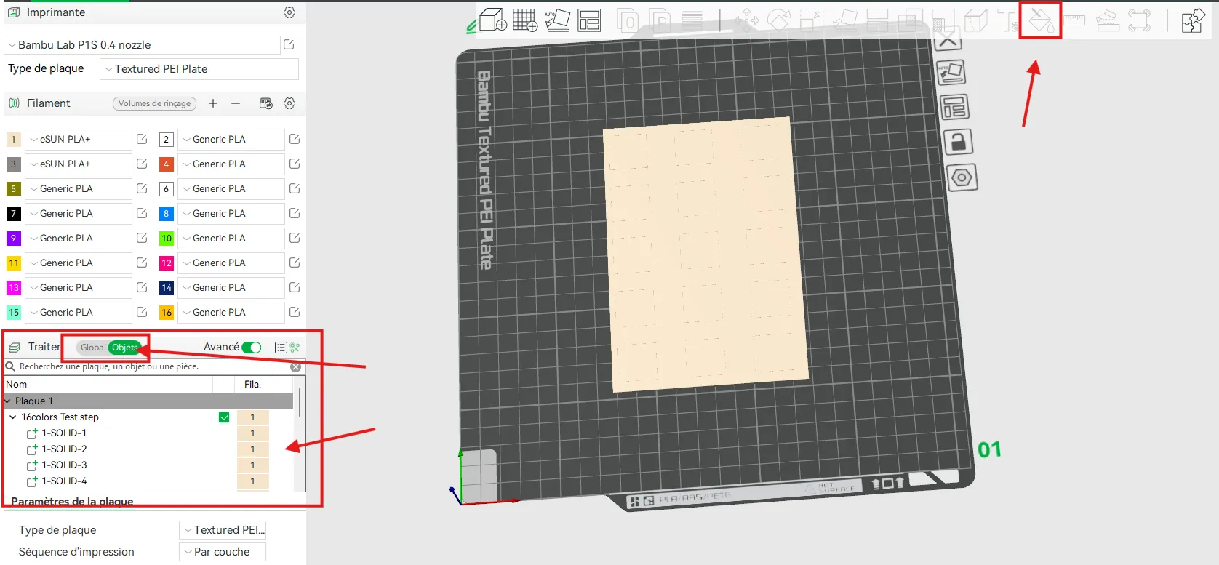The height and width of the screenshot is (565, 1219).
Task: Clear the object search field
Action: [296, 367]
